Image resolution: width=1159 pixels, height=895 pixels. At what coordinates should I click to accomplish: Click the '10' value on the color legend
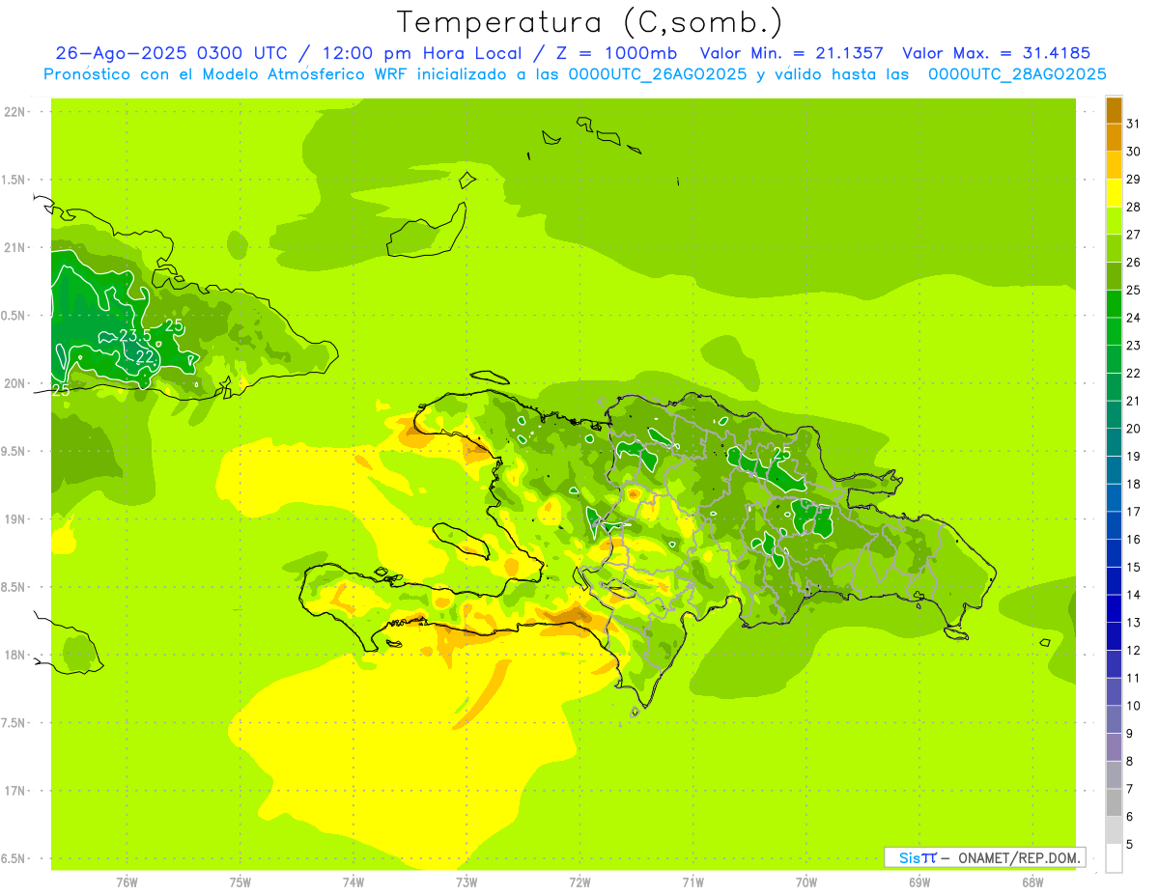tap(1134, 706)
